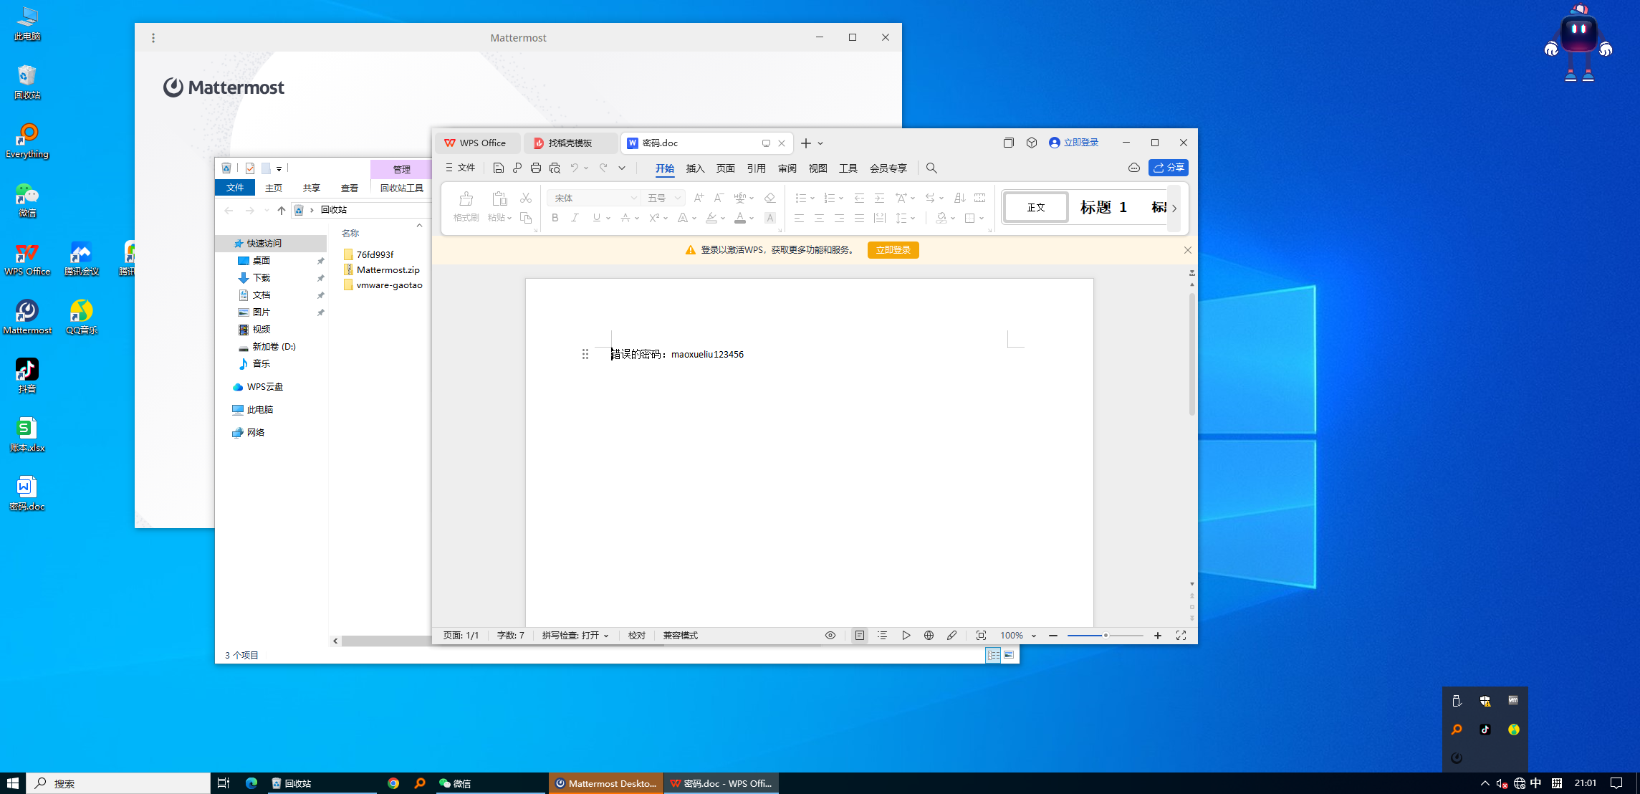The image size is (1640, 794).
Task: Click the orange 立即登录 button in banner
Action: (893, 250)
